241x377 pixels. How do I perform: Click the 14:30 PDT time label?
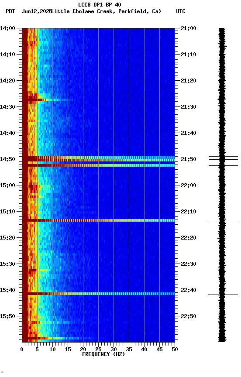7,107
